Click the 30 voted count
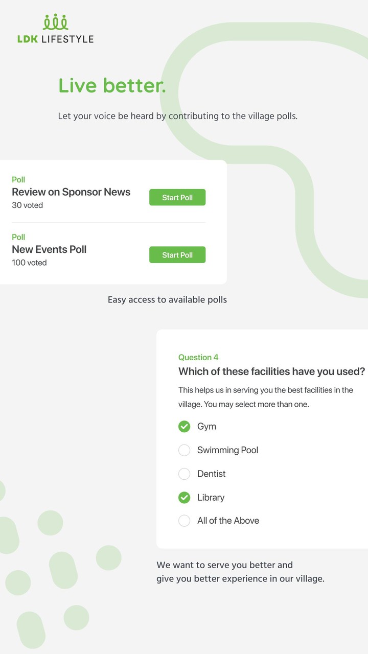This screenshot has height=654, width=368. (x=28, y=205)
